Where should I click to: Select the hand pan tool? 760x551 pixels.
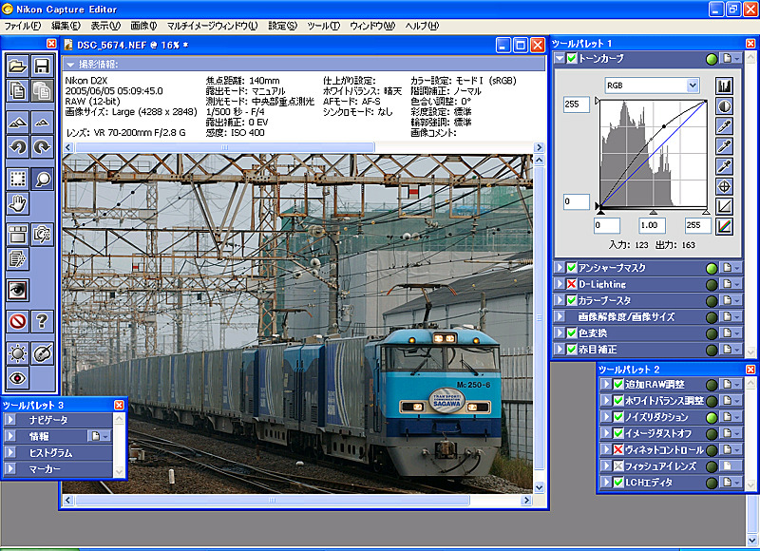point(17,203)
